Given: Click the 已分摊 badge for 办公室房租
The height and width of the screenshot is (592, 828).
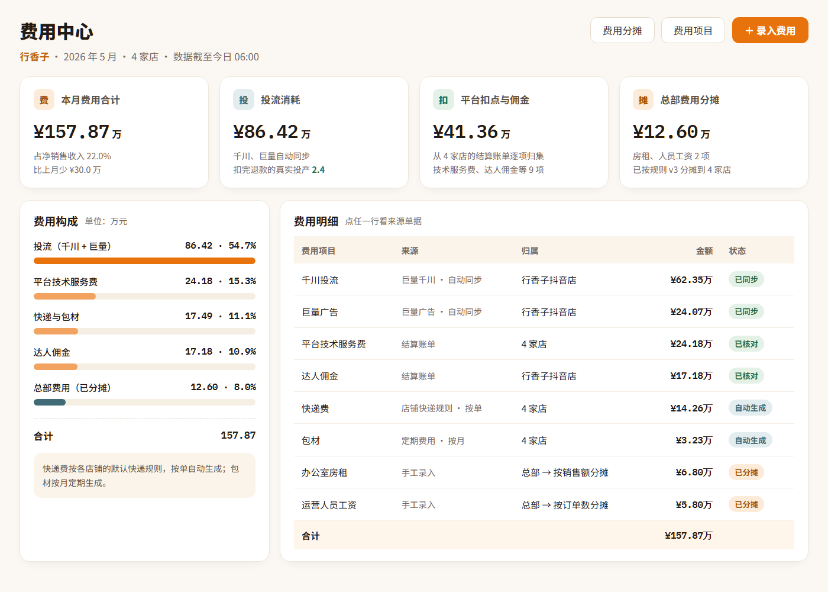Looking at the screenshot, I should [746, 472].
